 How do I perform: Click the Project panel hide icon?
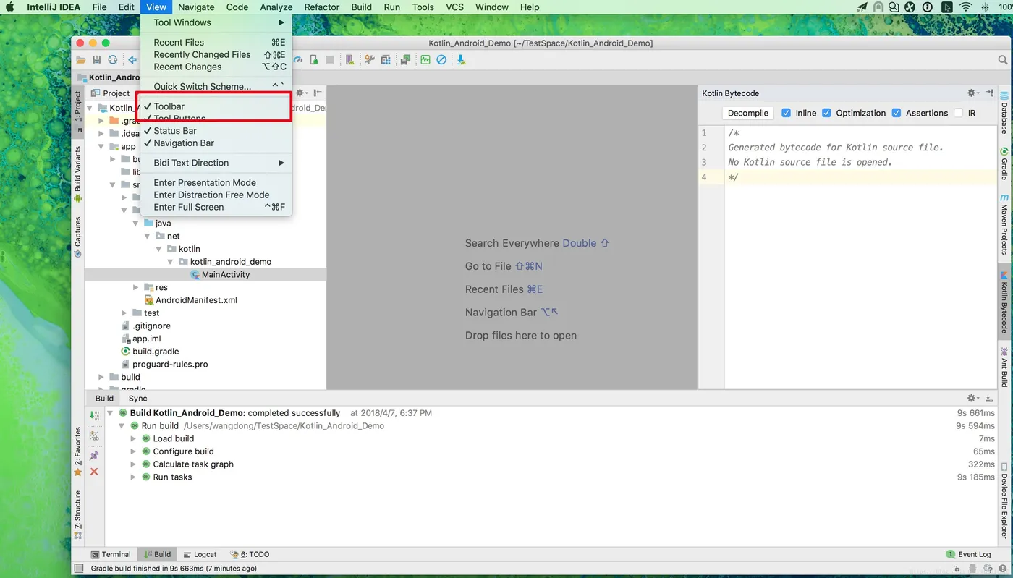pyautogui.click(x=318, y=93)
